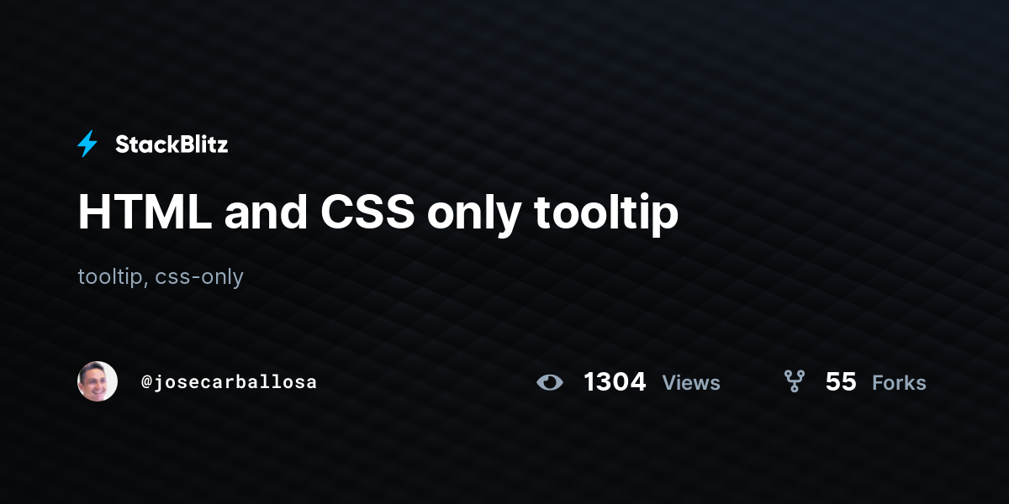The image size is (1009, 504).
Task: Click the word "tooltip" ending the title
Action: 605,215
